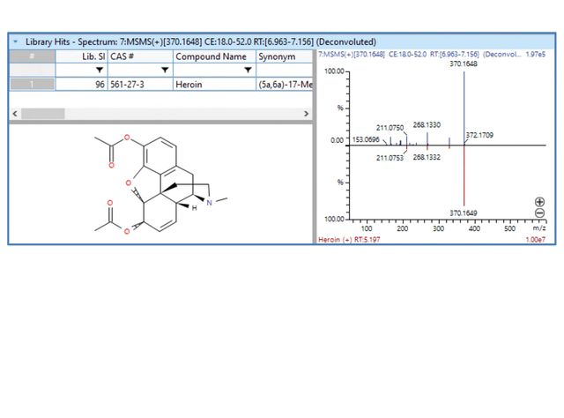Image resolution: width=564 pixels, height=418 pixels.
Task: Click the 370.1649 library peak label
Action: pos(464,213)
